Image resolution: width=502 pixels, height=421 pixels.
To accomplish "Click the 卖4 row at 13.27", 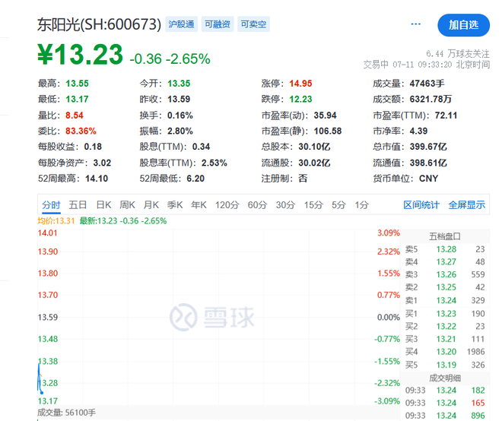I will (x=445, y=262).
